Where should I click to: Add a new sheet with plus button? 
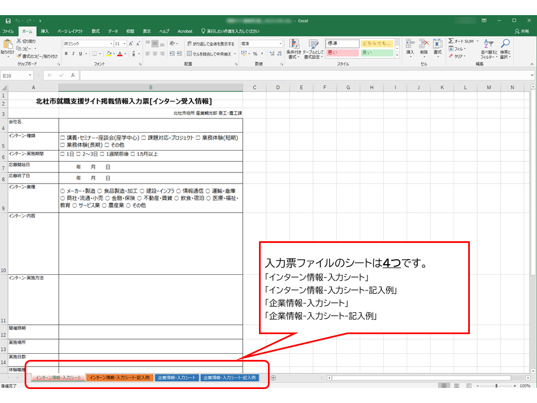pyautogui.click(x=274, y=378)
